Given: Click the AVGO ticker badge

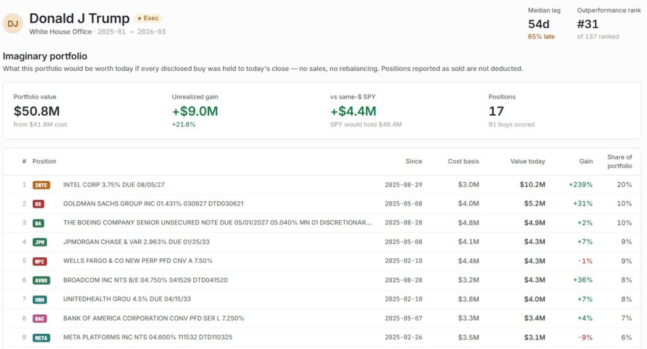Looking at the screenshot, I should click(41, 281).
